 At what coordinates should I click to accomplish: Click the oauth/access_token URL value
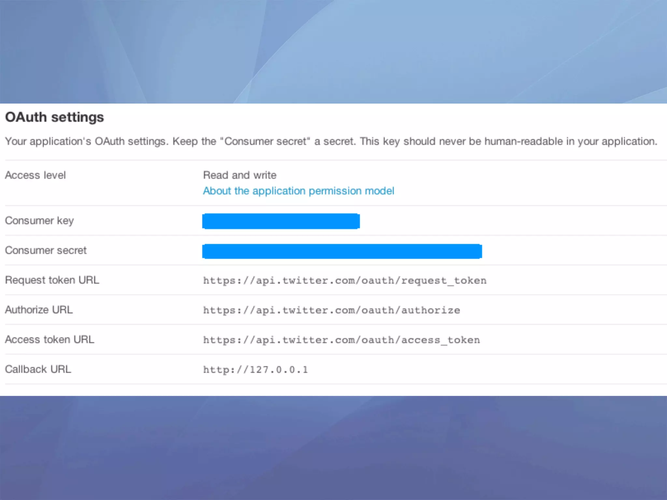point(341,340)
